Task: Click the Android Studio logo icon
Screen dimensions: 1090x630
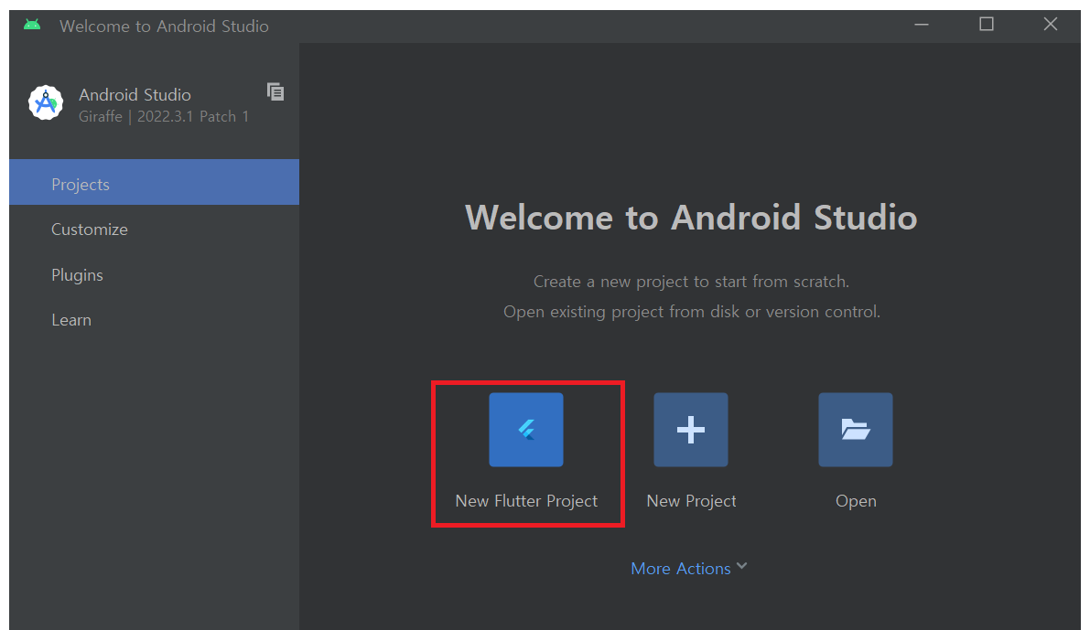Action: [x=46, y=102]
